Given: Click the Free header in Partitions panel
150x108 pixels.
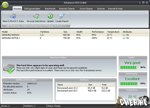Looking at the screenshot, I should click(x=107, y=85).
